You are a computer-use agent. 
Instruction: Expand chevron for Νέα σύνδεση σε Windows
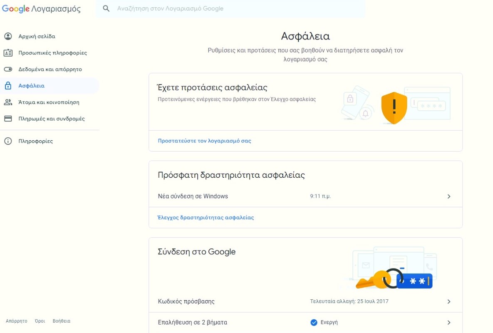(448, 196)
